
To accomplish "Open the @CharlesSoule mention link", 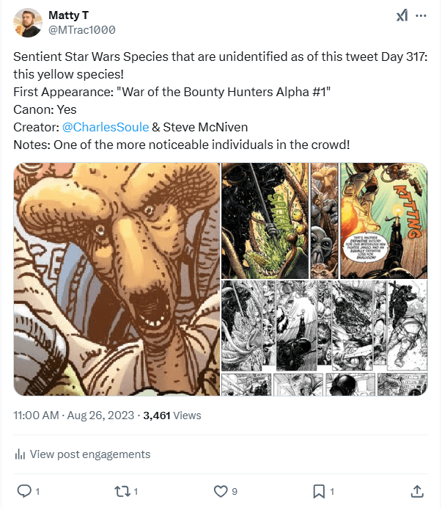I will point(107,127).
